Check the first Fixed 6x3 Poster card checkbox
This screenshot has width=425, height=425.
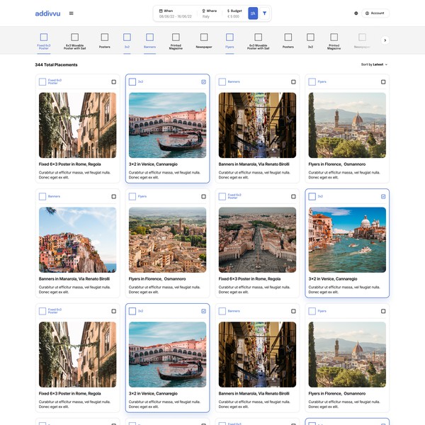coord(114,81)
